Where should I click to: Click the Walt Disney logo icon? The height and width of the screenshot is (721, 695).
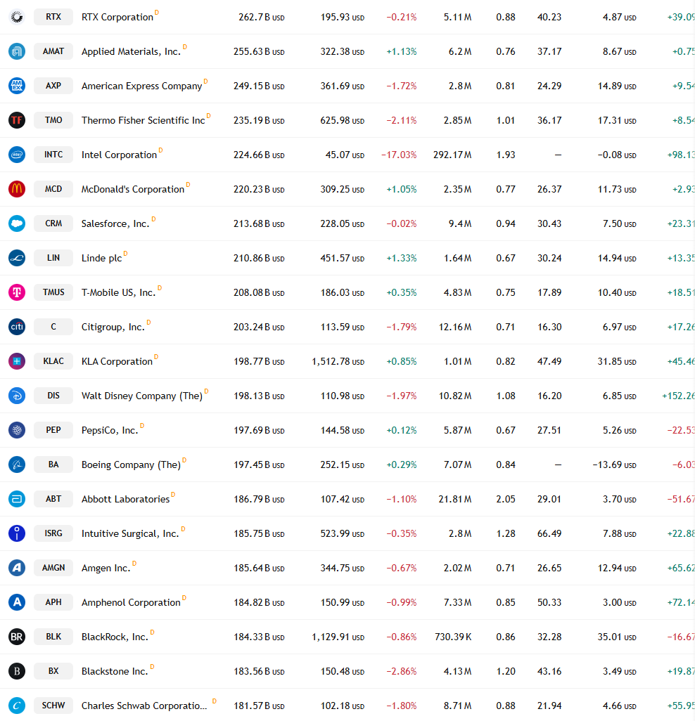click(17, 396)
